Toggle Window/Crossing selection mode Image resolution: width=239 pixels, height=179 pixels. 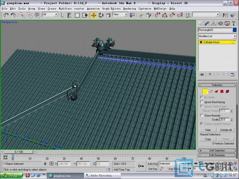[x=85, y=15]
